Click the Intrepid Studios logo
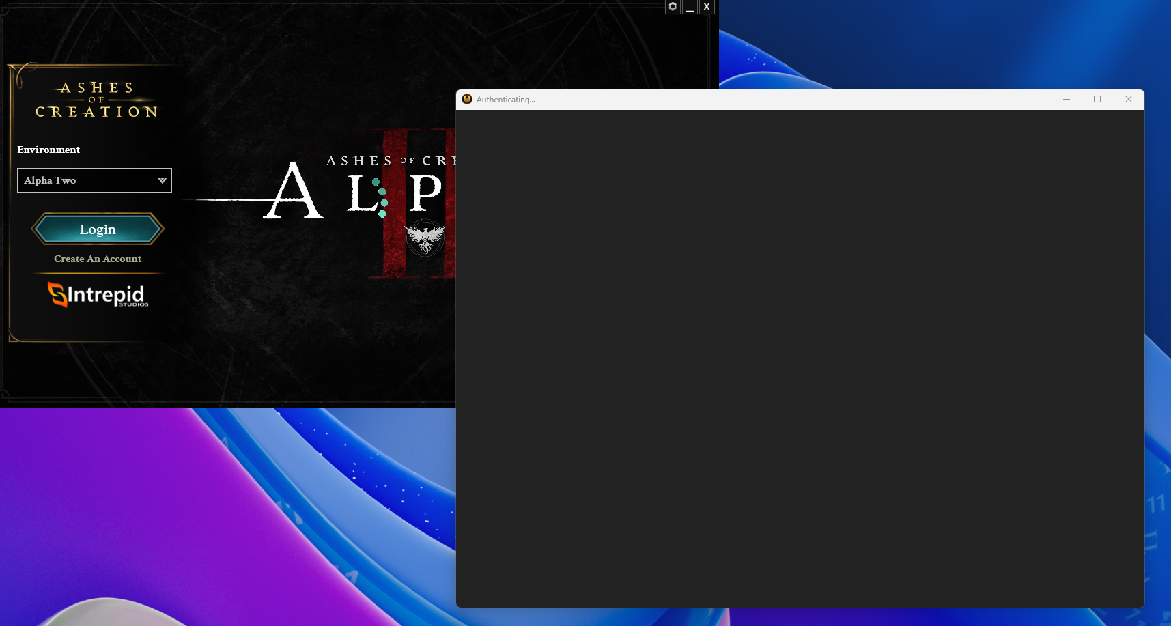 [x=98, y=295]
